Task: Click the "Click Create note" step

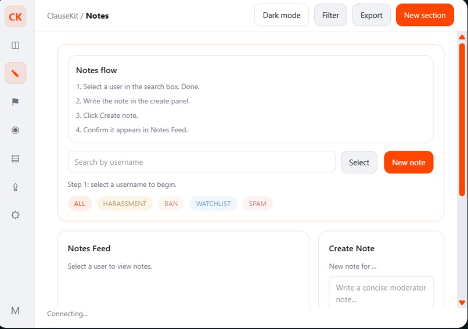Action: tap(107, 115)
